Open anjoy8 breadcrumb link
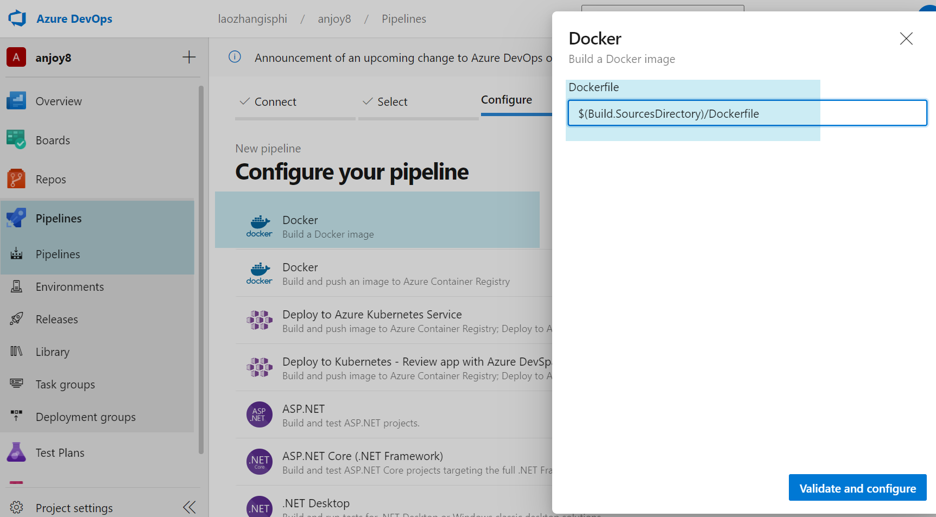This screenshot has width=936, height=517. pos(334,19)
